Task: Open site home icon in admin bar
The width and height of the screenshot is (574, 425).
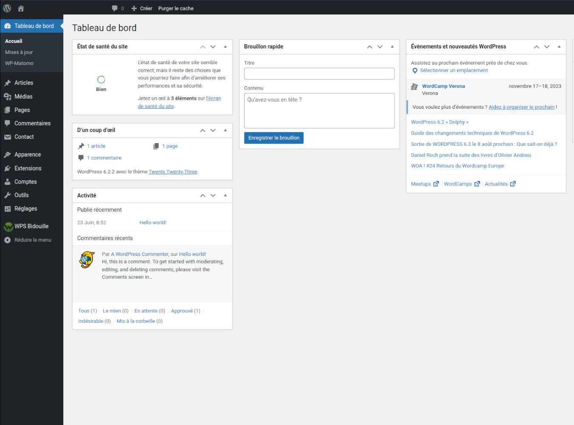Action: point(21,8)
